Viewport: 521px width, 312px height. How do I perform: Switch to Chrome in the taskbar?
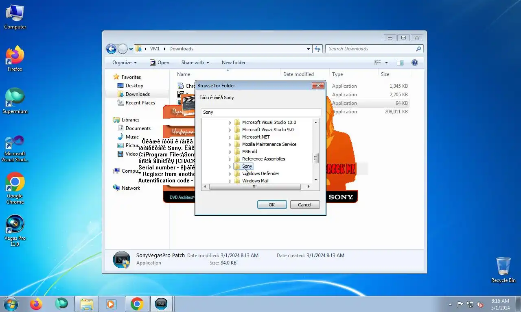(x=137, y=304)
